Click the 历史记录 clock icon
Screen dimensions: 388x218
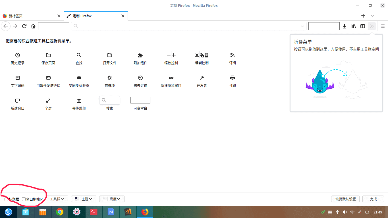[x=18, y=55]
